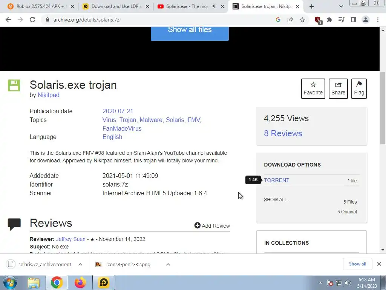The height and width of the screenshot is (290, 386).
Task: Open the media control icon in toolbar
Action: (342, 20)
